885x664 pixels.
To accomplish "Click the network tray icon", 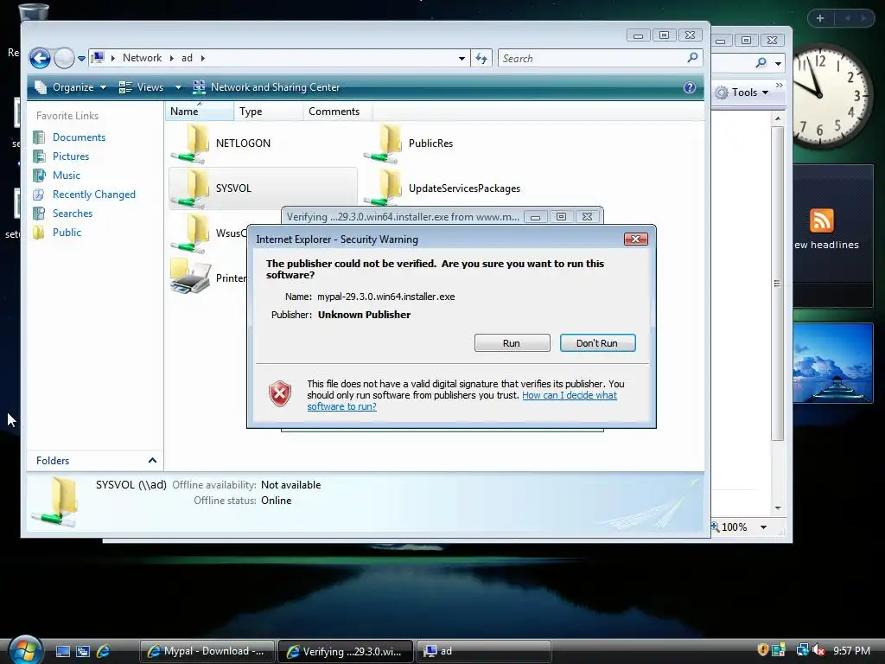I will tap(801, 650).
